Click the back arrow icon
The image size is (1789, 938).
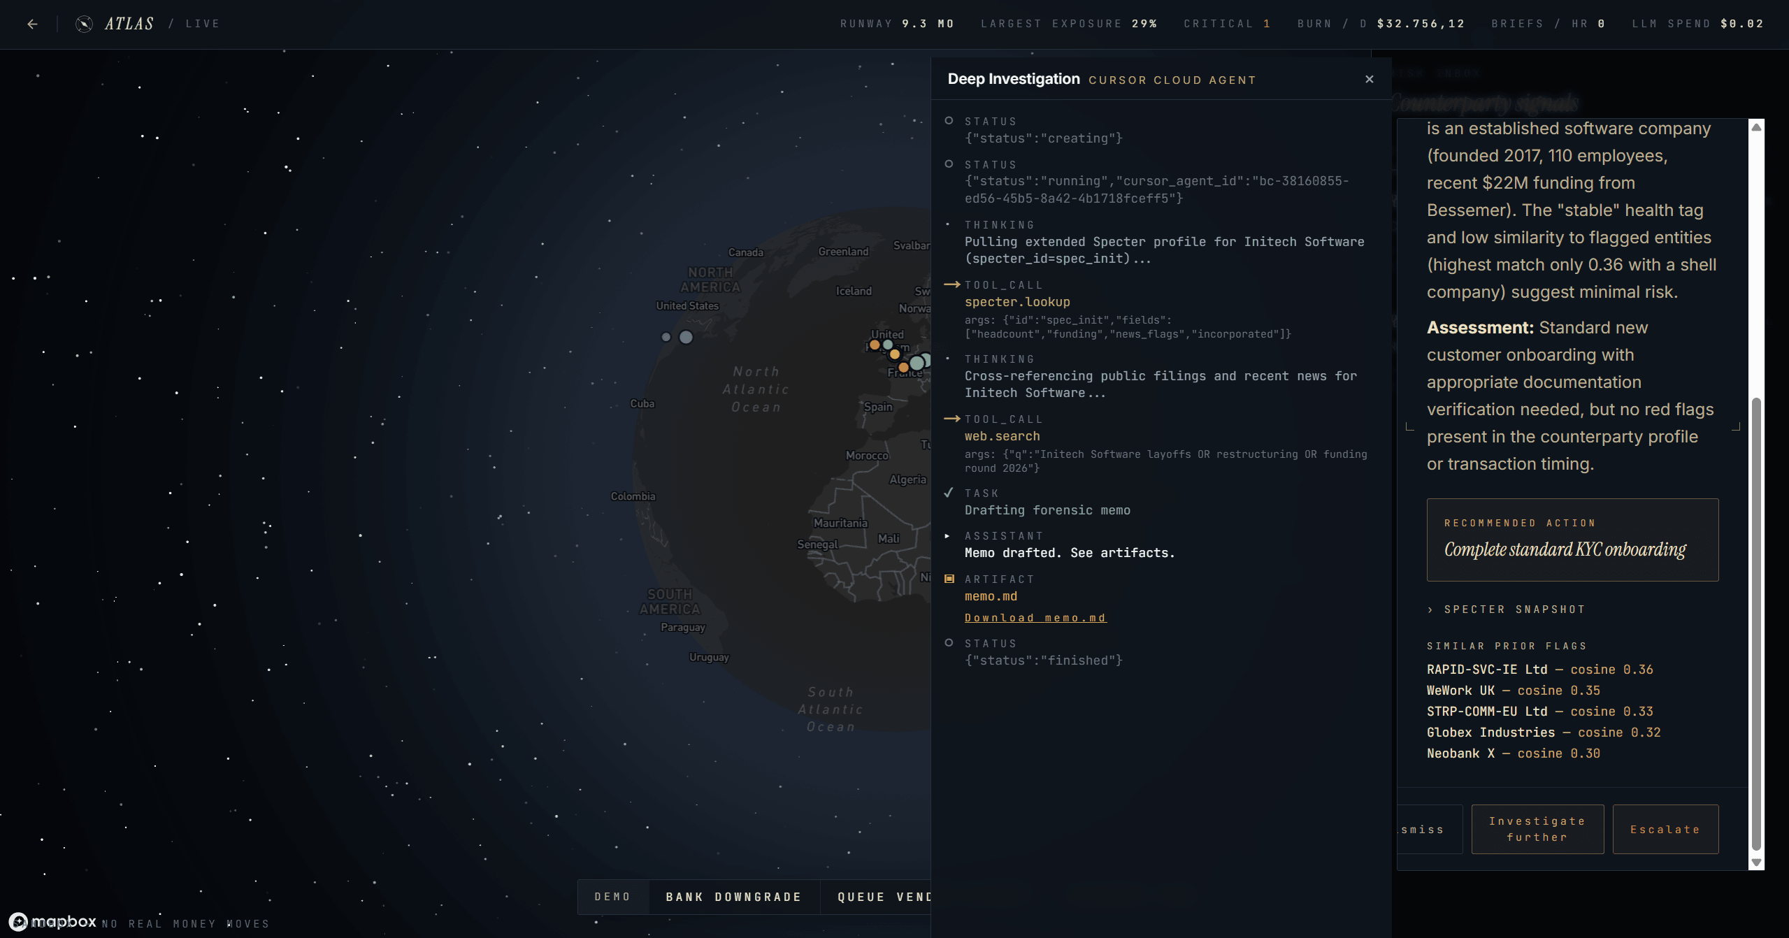coord(32,24)
